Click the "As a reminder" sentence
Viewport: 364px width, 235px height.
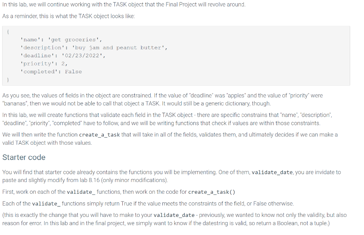click(x=69, y=16)
